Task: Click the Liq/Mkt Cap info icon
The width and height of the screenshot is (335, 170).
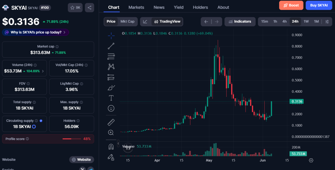Action: tap(81, 83)
